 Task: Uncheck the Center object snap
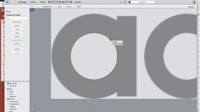click(8, 99)
